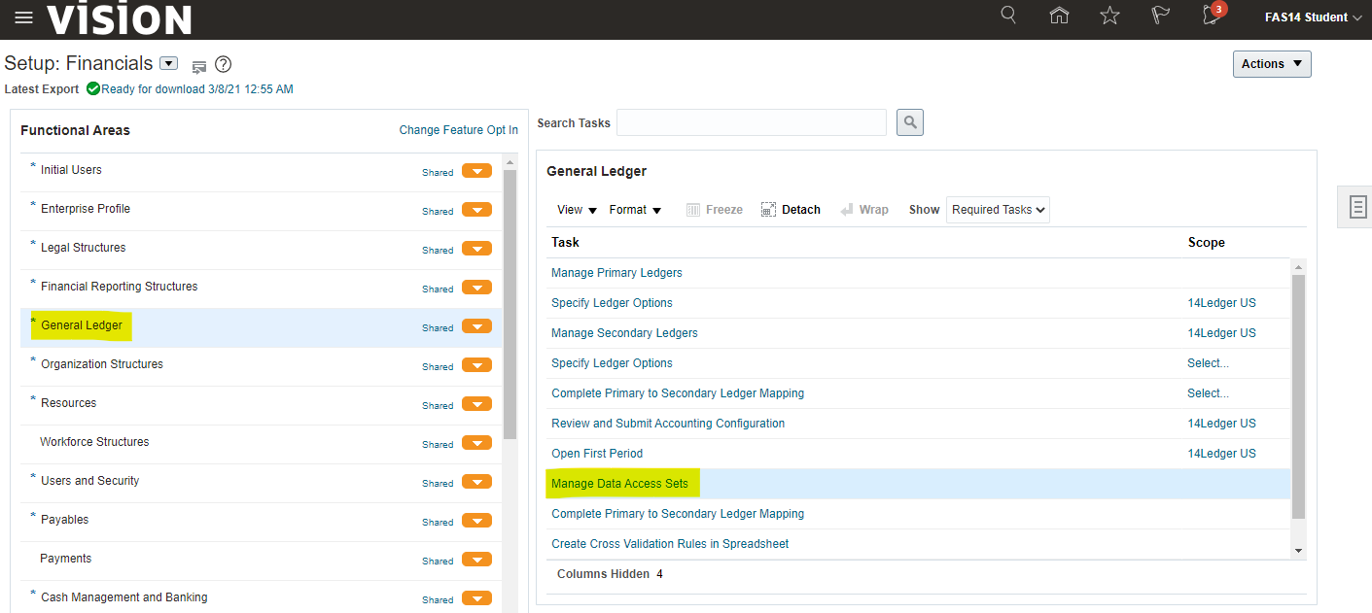Open the Watchlist flag icon

click(x=1160, y=16)
